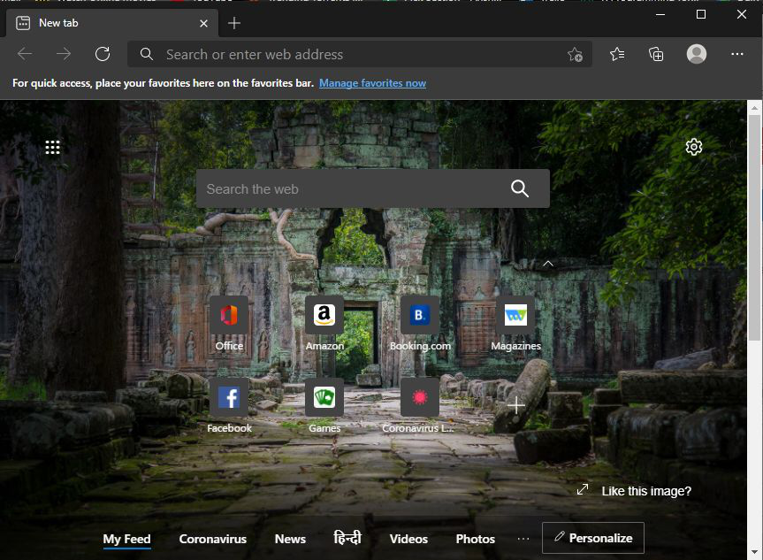This screenshot has height=560, width=763.
Task: Open the Favorites list icon
Action: click(617, 54)
